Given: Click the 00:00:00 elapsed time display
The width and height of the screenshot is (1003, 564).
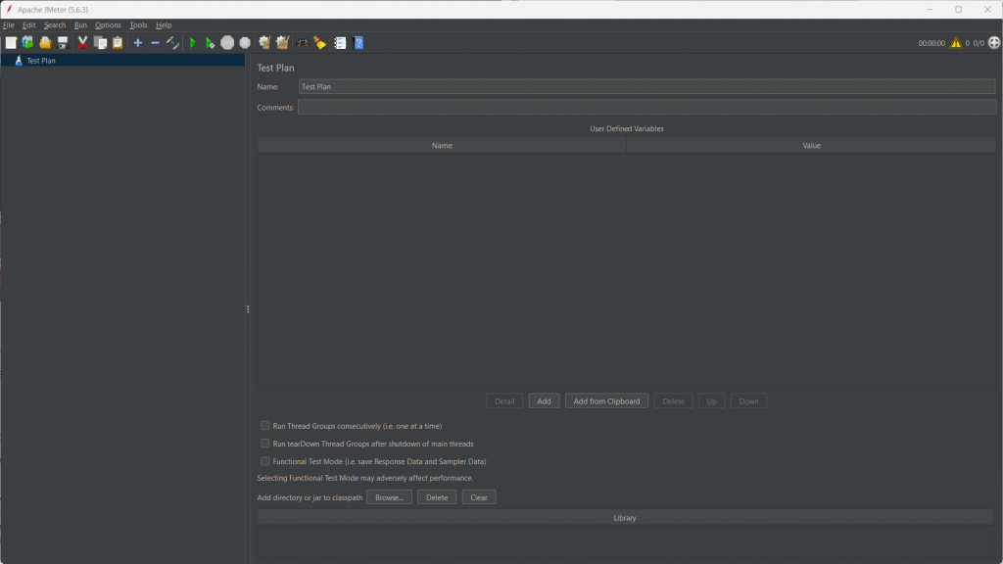Looking at the screenshot, I should [931, 43].
